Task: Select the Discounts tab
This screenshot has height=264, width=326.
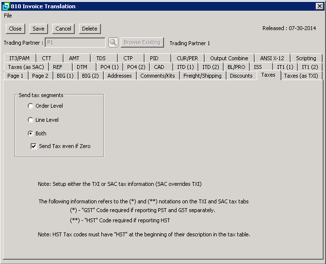Action: point(241,76)
